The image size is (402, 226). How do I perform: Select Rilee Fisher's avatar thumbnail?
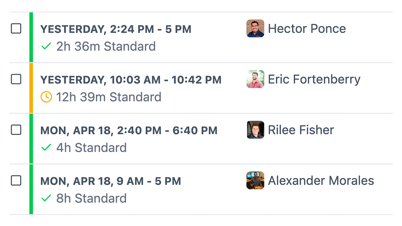[x=255, y=130]
